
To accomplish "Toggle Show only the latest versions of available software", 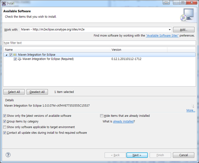I will 5,116.
